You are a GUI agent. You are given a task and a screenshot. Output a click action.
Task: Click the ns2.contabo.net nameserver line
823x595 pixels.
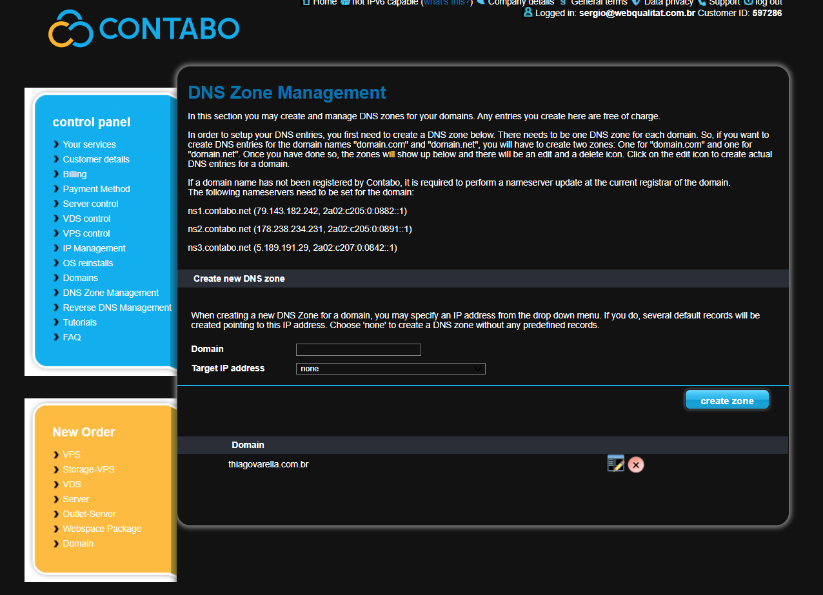(300, 229)
